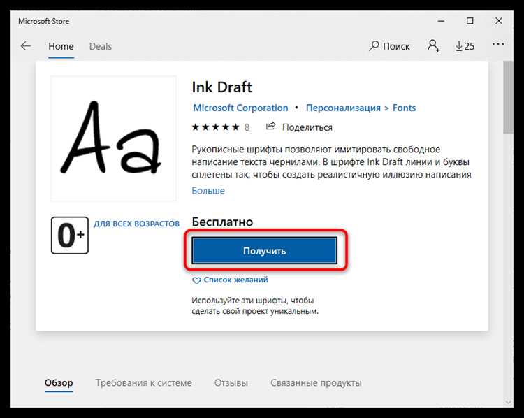Viewport: 524px width, 418px height.
Task: Switch to the Home tab
Action: [x=61, y=46]
